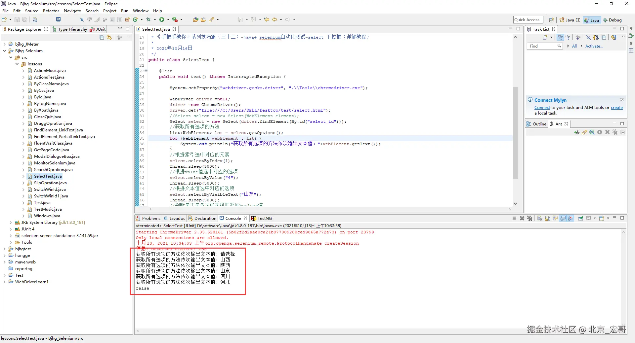The height and width of the screenshot is (343, 635).
Task: Toggle Word Wrap in Console toolbar
Action: point(555,218)
